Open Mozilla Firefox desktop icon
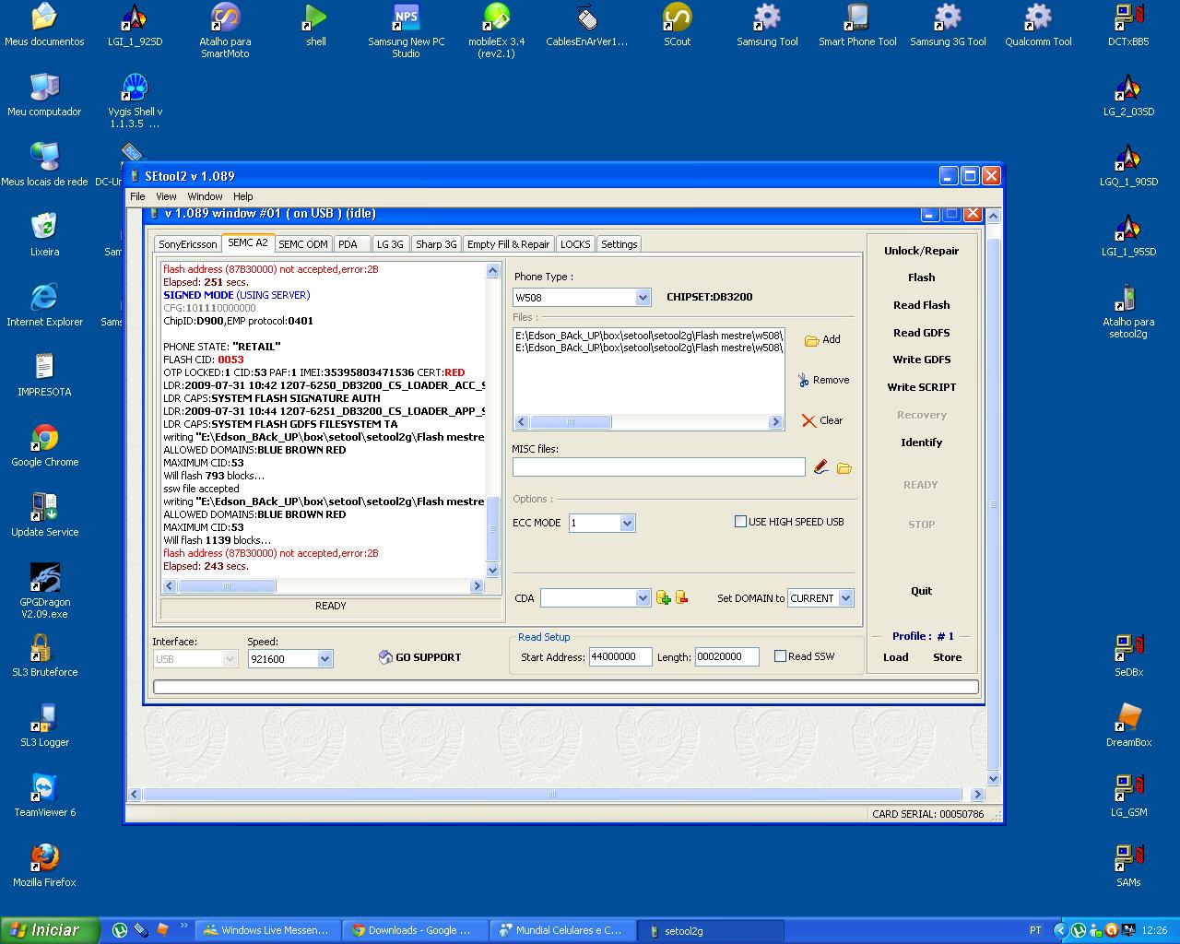 point(44,866)
